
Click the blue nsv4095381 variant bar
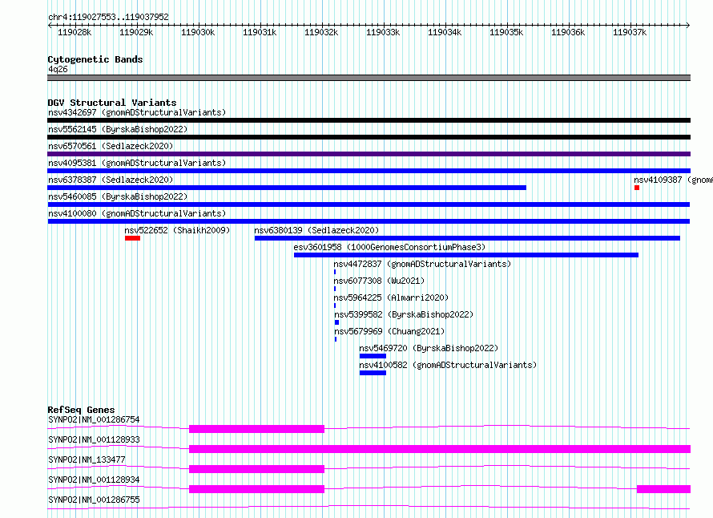point(369,171)
